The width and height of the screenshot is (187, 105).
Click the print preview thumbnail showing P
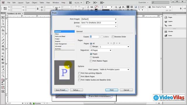point(64,73)
